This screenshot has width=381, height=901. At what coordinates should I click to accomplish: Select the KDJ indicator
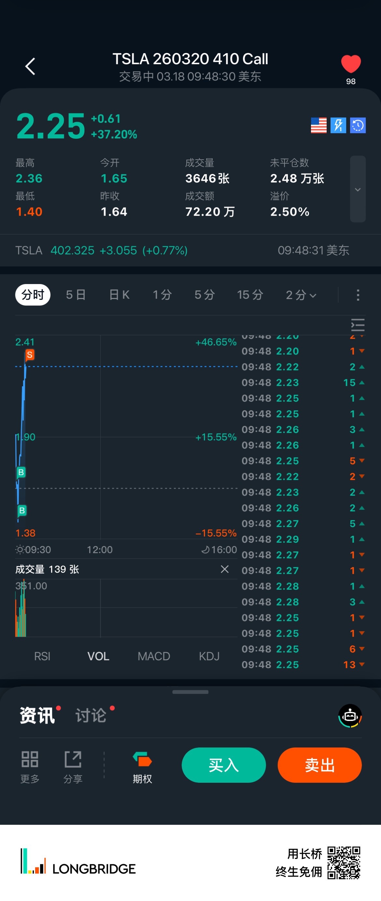(x=209, y=656)
